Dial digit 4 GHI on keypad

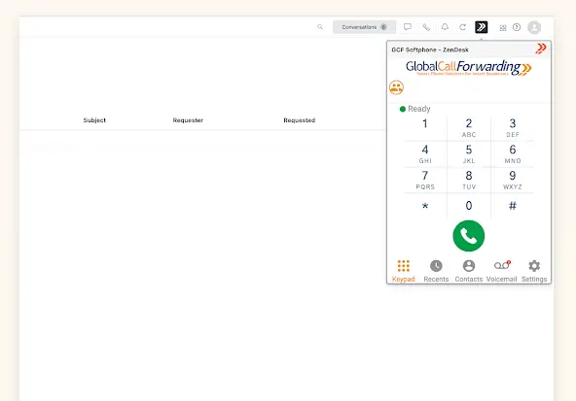(x=425, y=154)
